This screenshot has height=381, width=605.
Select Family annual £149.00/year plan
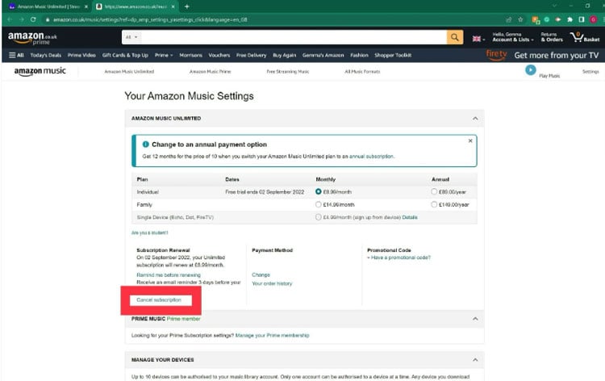(x=434, y=204)
